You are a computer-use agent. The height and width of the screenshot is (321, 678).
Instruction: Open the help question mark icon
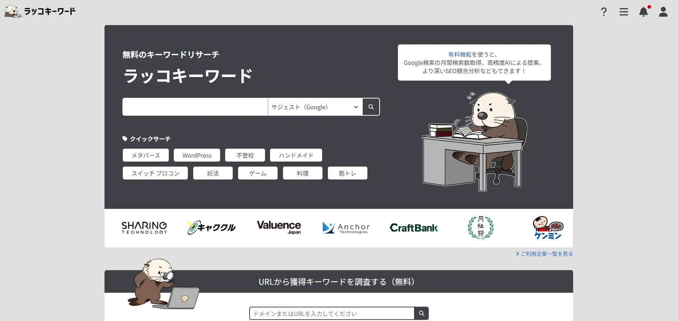click(604, 12)
